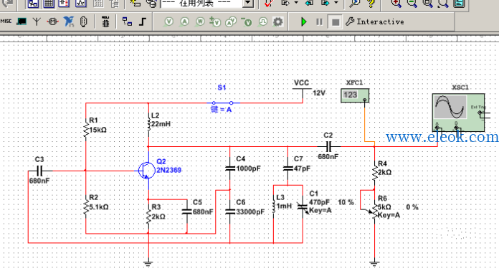The width and height of the screenshot is (499, 271).
Task: Open find examples magnifier icon
Action: (354, 4)
